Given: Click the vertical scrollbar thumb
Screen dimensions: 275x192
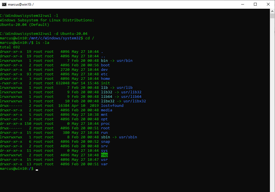Looking at the screenshot, I should (x=272, y=16).
